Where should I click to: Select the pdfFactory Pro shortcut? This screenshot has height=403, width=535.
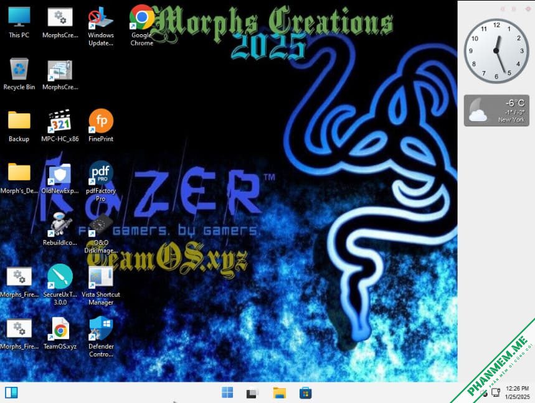pos(101,181)
